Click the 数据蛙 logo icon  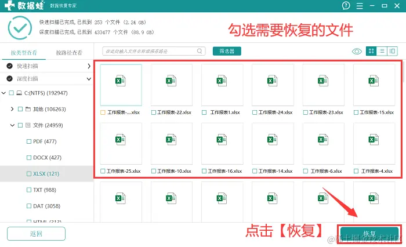(10, 5)
